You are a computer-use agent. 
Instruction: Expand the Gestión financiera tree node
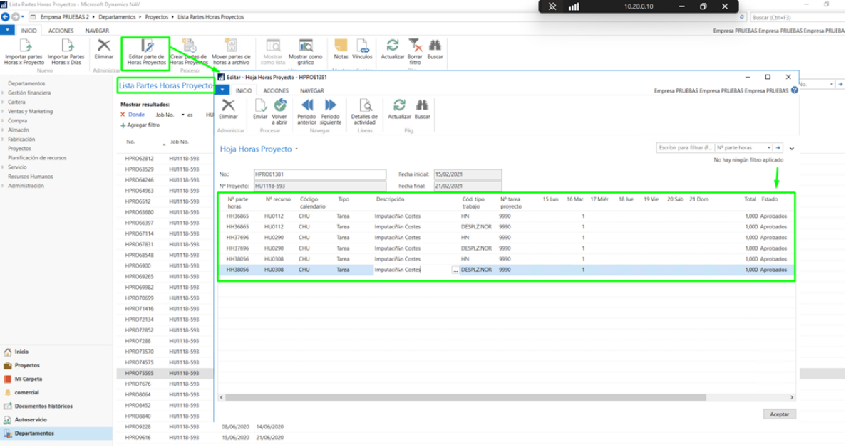[4, 93]
